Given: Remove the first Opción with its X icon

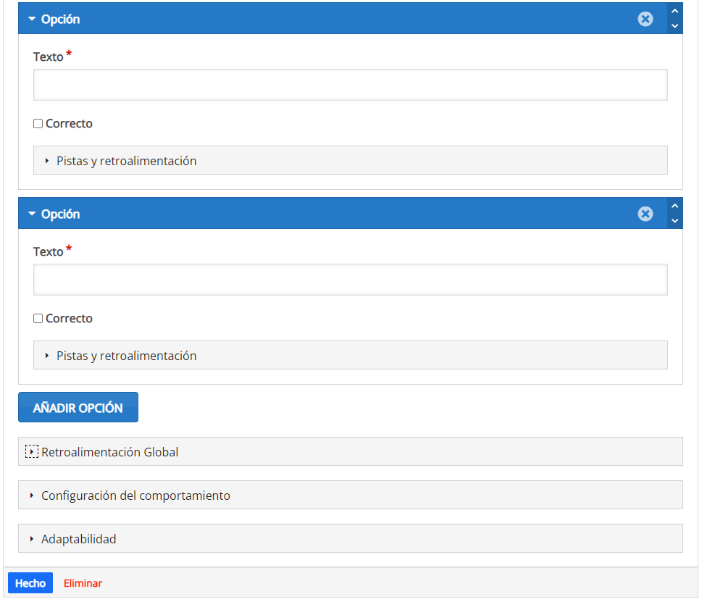Looking at the screenshot, I should tap(645, 19).
